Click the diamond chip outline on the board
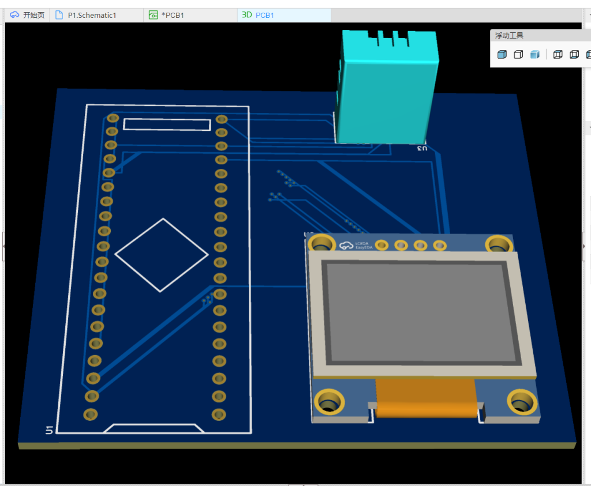The image size is (591, 486). pos(162,254)
